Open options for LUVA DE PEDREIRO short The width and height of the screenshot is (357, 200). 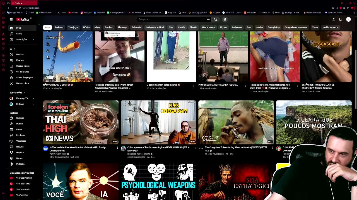(349, 86)
